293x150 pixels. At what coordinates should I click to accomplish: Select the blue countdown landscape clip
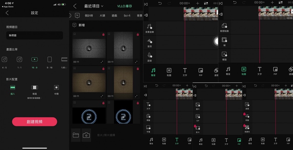tap(89, 112)
